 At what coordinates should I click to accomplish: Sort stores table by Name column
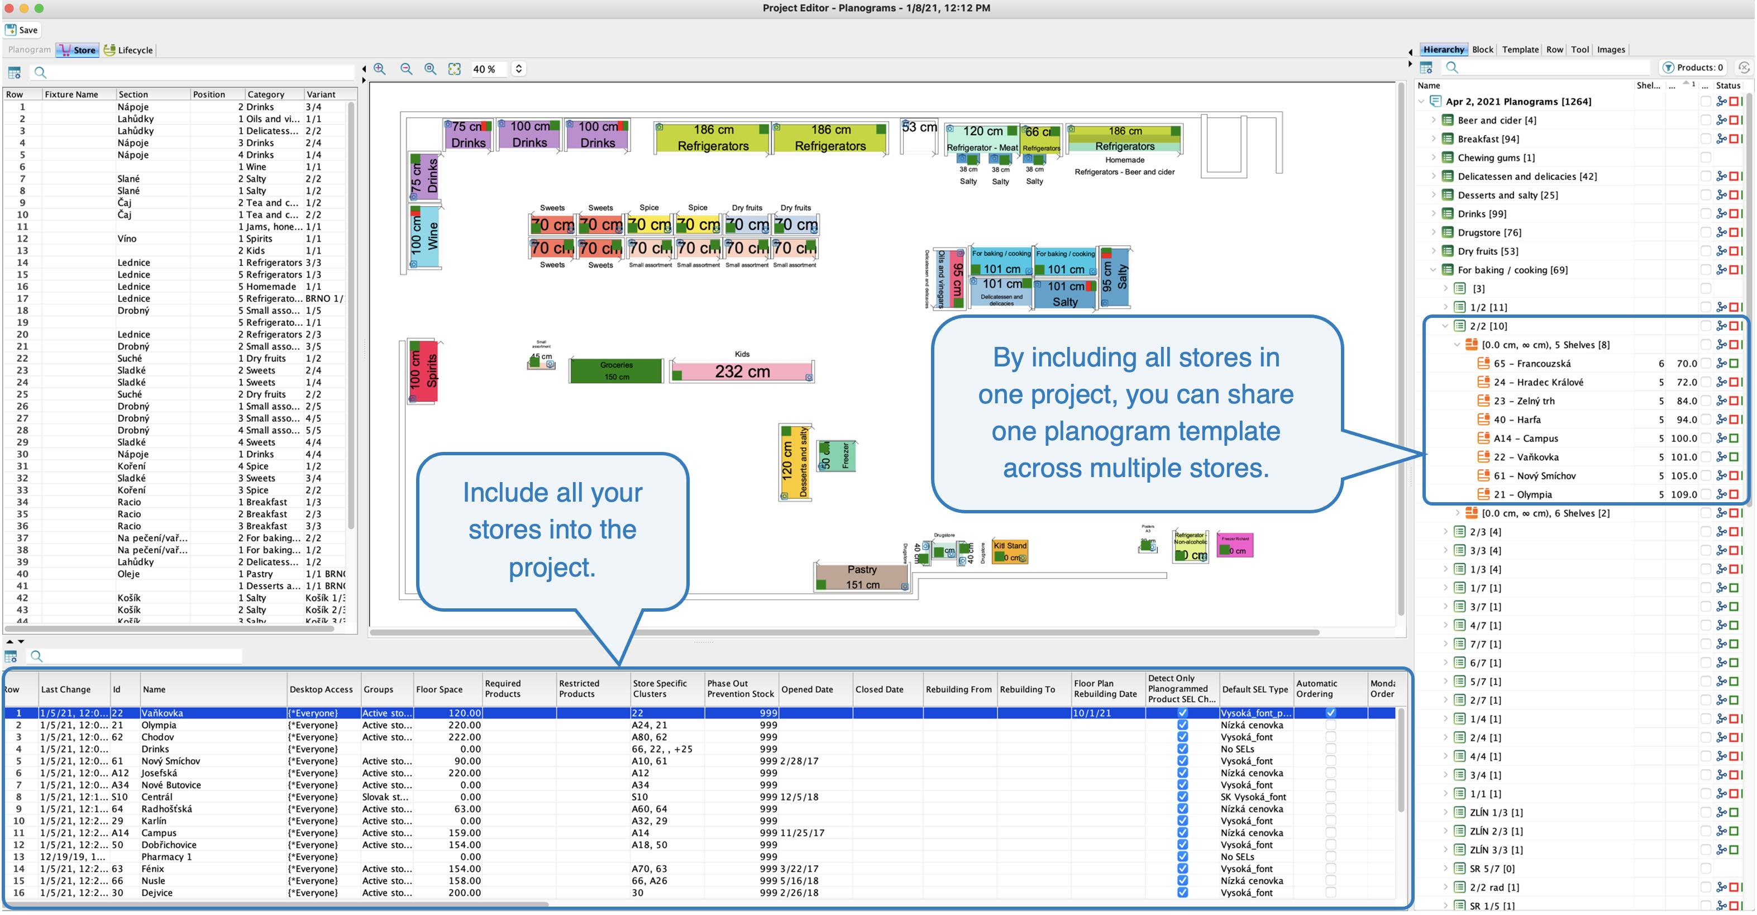pos(213,689)
